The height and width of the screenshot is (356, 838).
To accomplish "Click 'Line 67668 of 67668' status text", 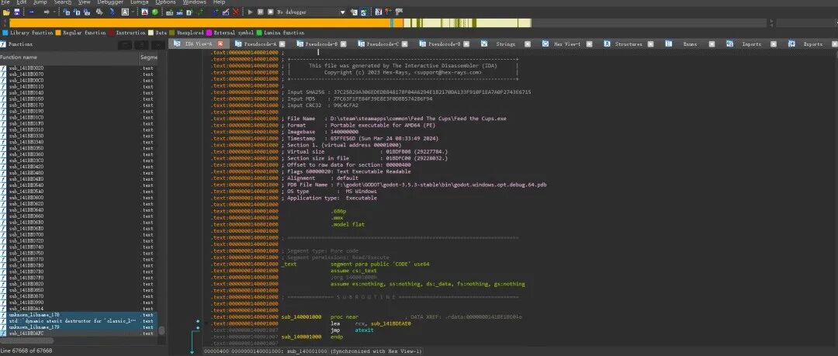I will pos(26,351).
